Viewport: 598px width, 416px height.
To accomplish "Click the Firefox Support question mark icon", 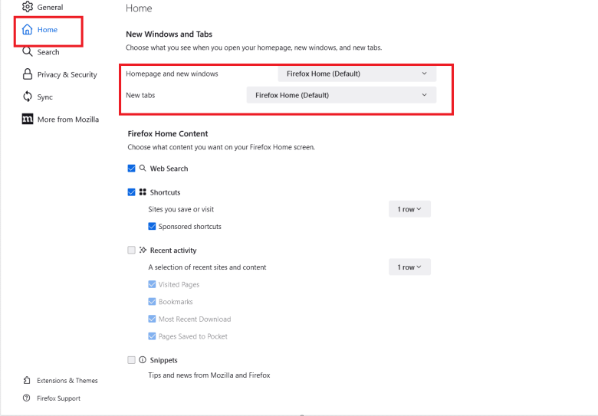I will pyautogui.click(x=26, y=398).
